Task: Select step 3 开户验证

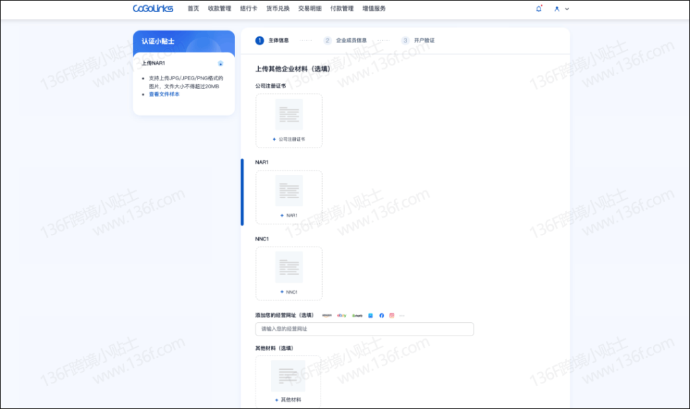Action: pyautogui.click(x=418, y=40)
